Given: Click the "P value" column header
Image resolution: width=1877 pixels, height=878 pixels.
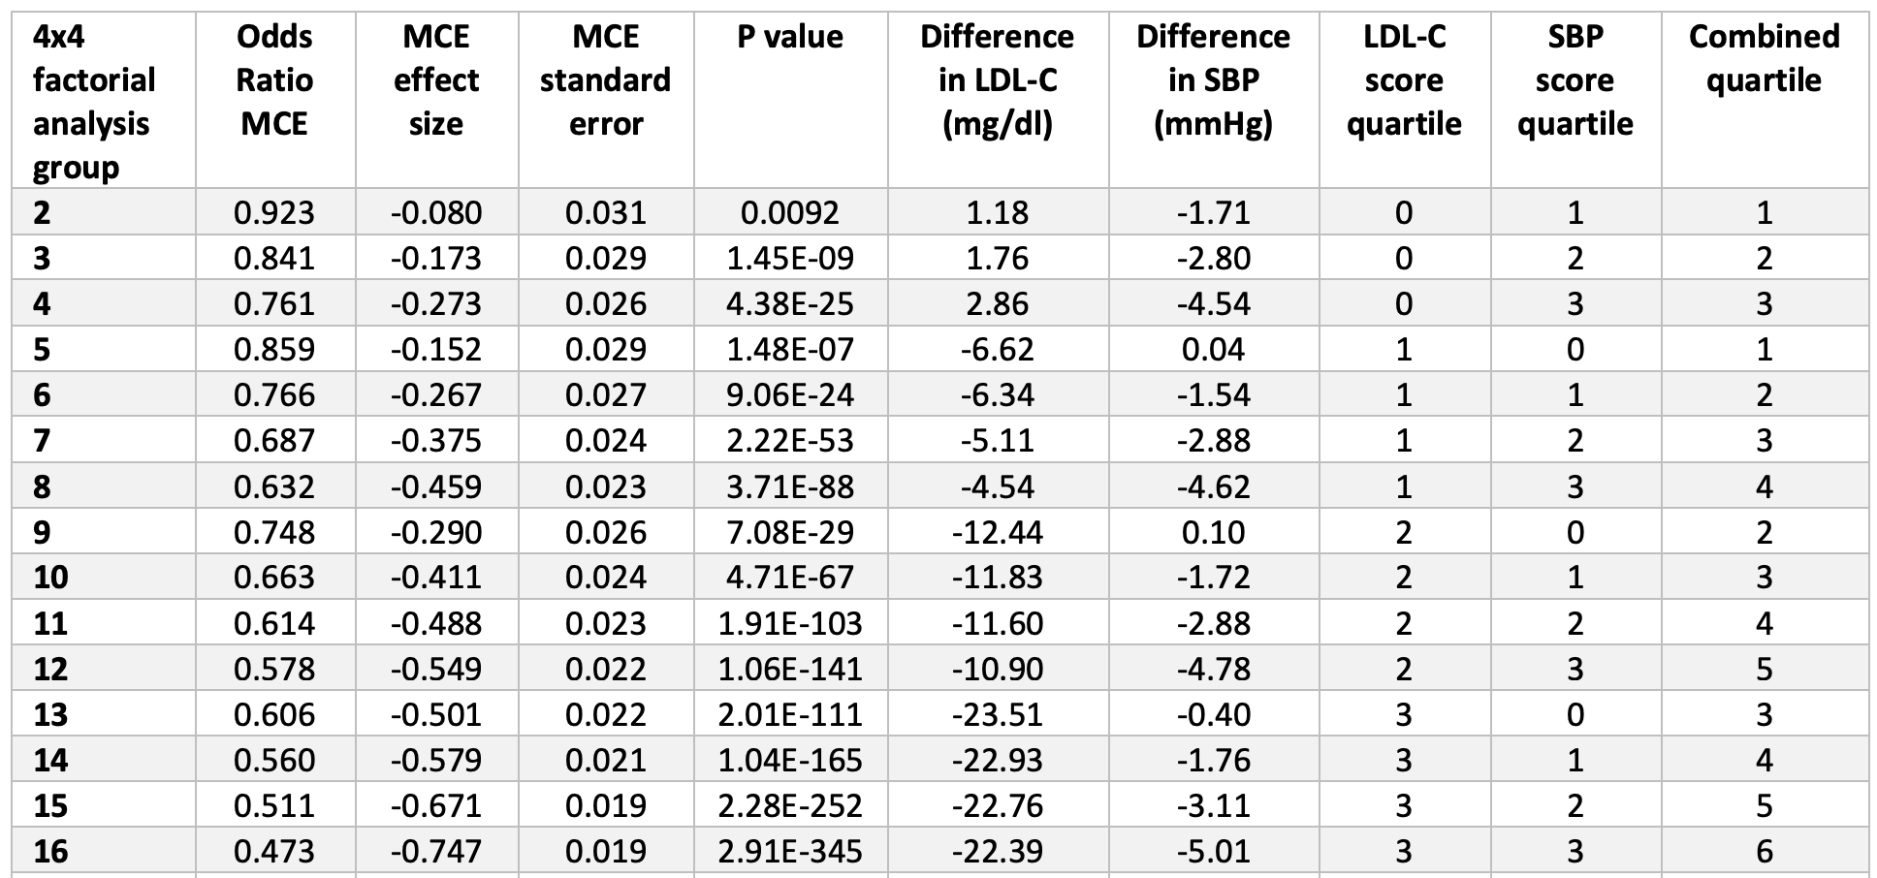Looking at the screenshot, I should pos(790,37).
